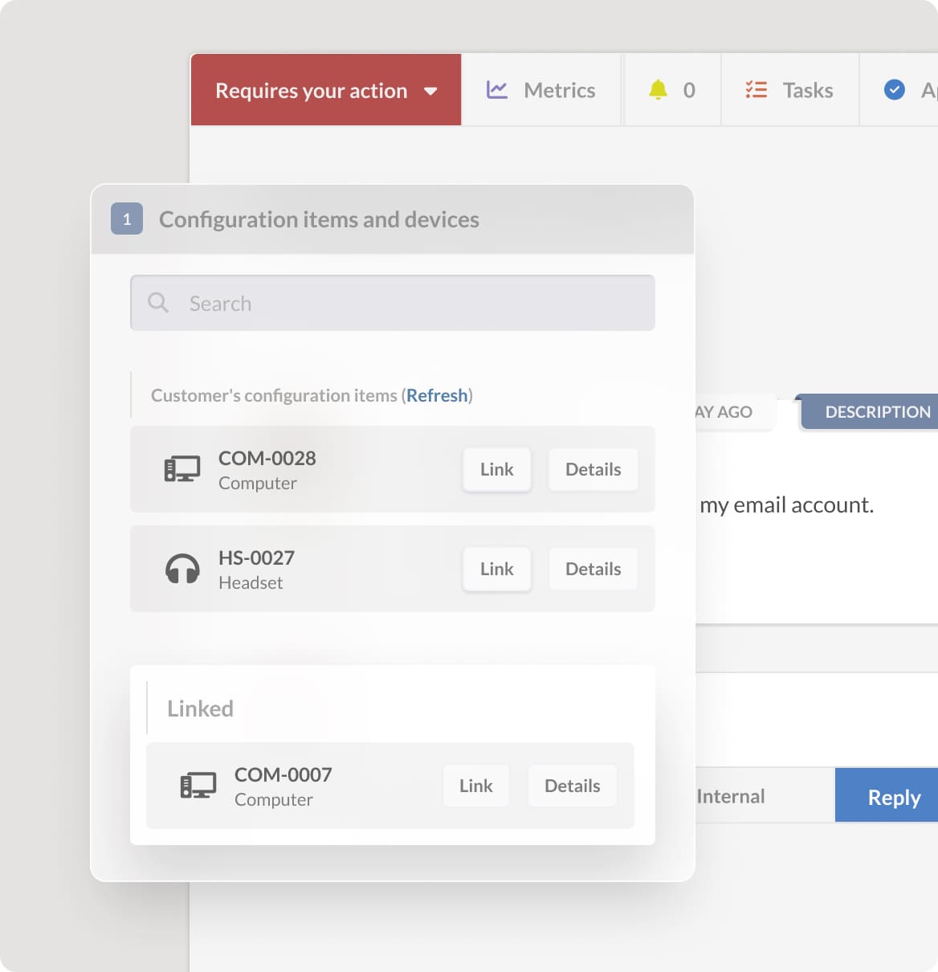Click the HS-0027 item name

pos(257,557)
